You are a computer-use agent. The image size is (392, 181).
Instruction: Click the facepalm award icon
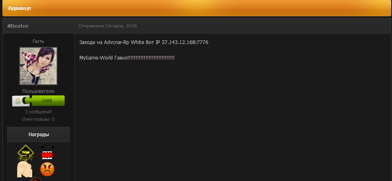[24, 169]
